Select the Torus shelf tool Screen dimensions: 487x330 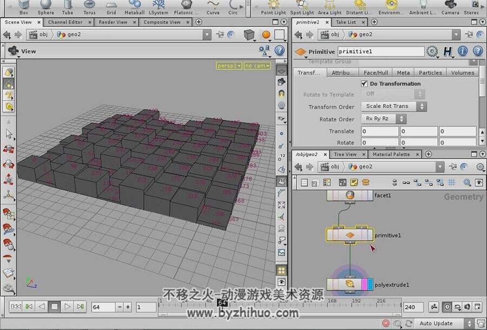coord(89,8)
